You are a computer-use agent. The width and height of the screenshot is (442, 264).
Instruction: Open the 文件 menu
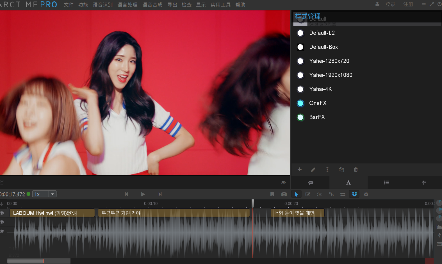[69, 5]
